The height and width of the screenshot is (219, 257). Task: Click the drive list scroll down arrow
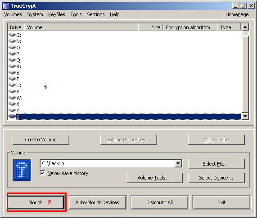(x=245, y=116)
